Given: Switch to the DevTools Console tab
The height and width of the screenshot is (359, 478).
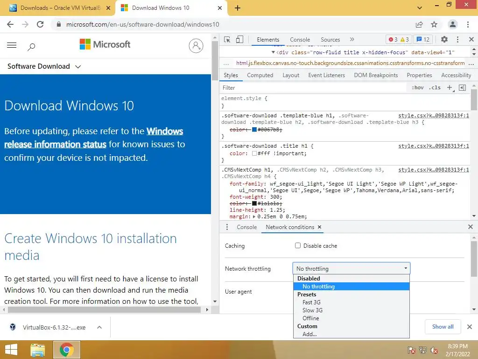Looking at the screenshot, I should pos(300,40).
